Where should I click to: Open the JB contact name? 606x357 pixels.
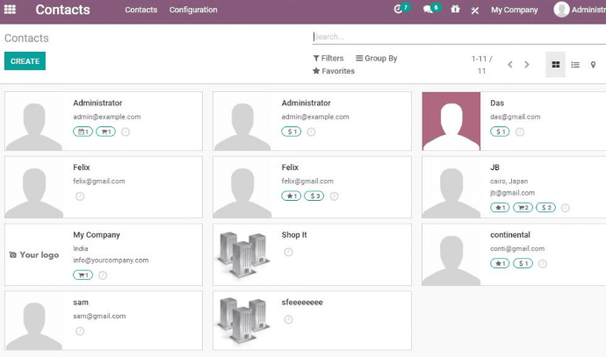[494, 168]
